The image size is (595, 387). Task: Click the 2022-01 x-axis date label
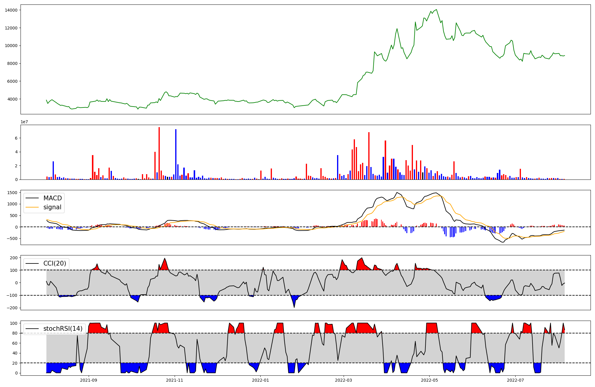click(260, 380)
